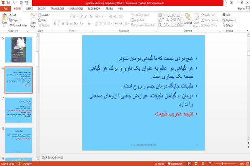Toggle Bold formatting
This screenshot has width=250, height=166.
tap(55, 24)
